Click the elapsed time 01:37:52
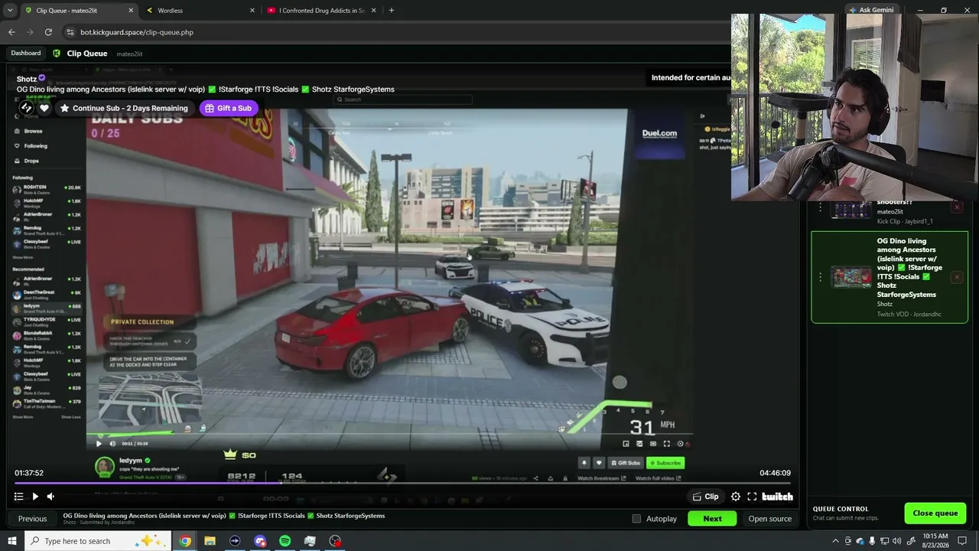The height and width of the screenshot is (551, 979). pyautogui.click(x=29, y=473)
